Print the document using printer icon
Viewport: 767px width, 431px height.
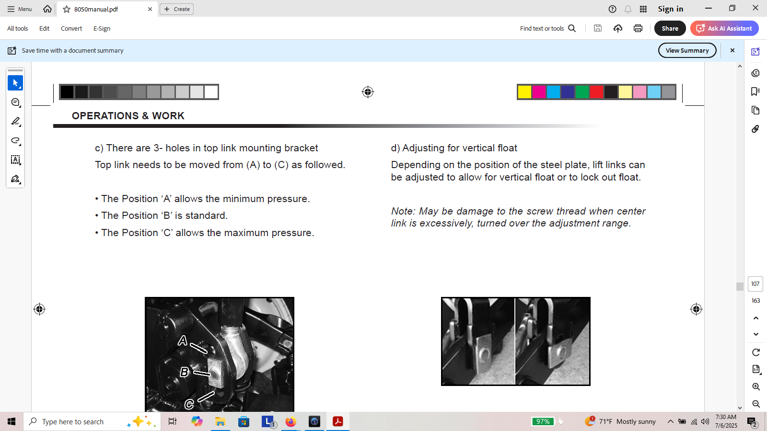638,28
